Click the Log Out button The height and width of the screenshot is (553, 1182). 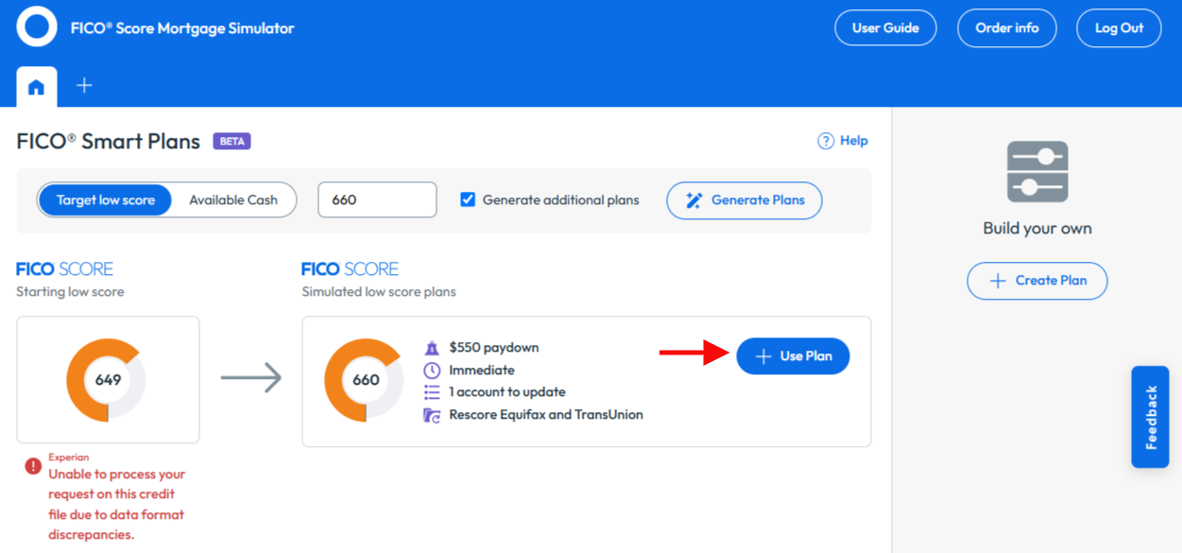pyautogui.click(x=1119, y=28)
